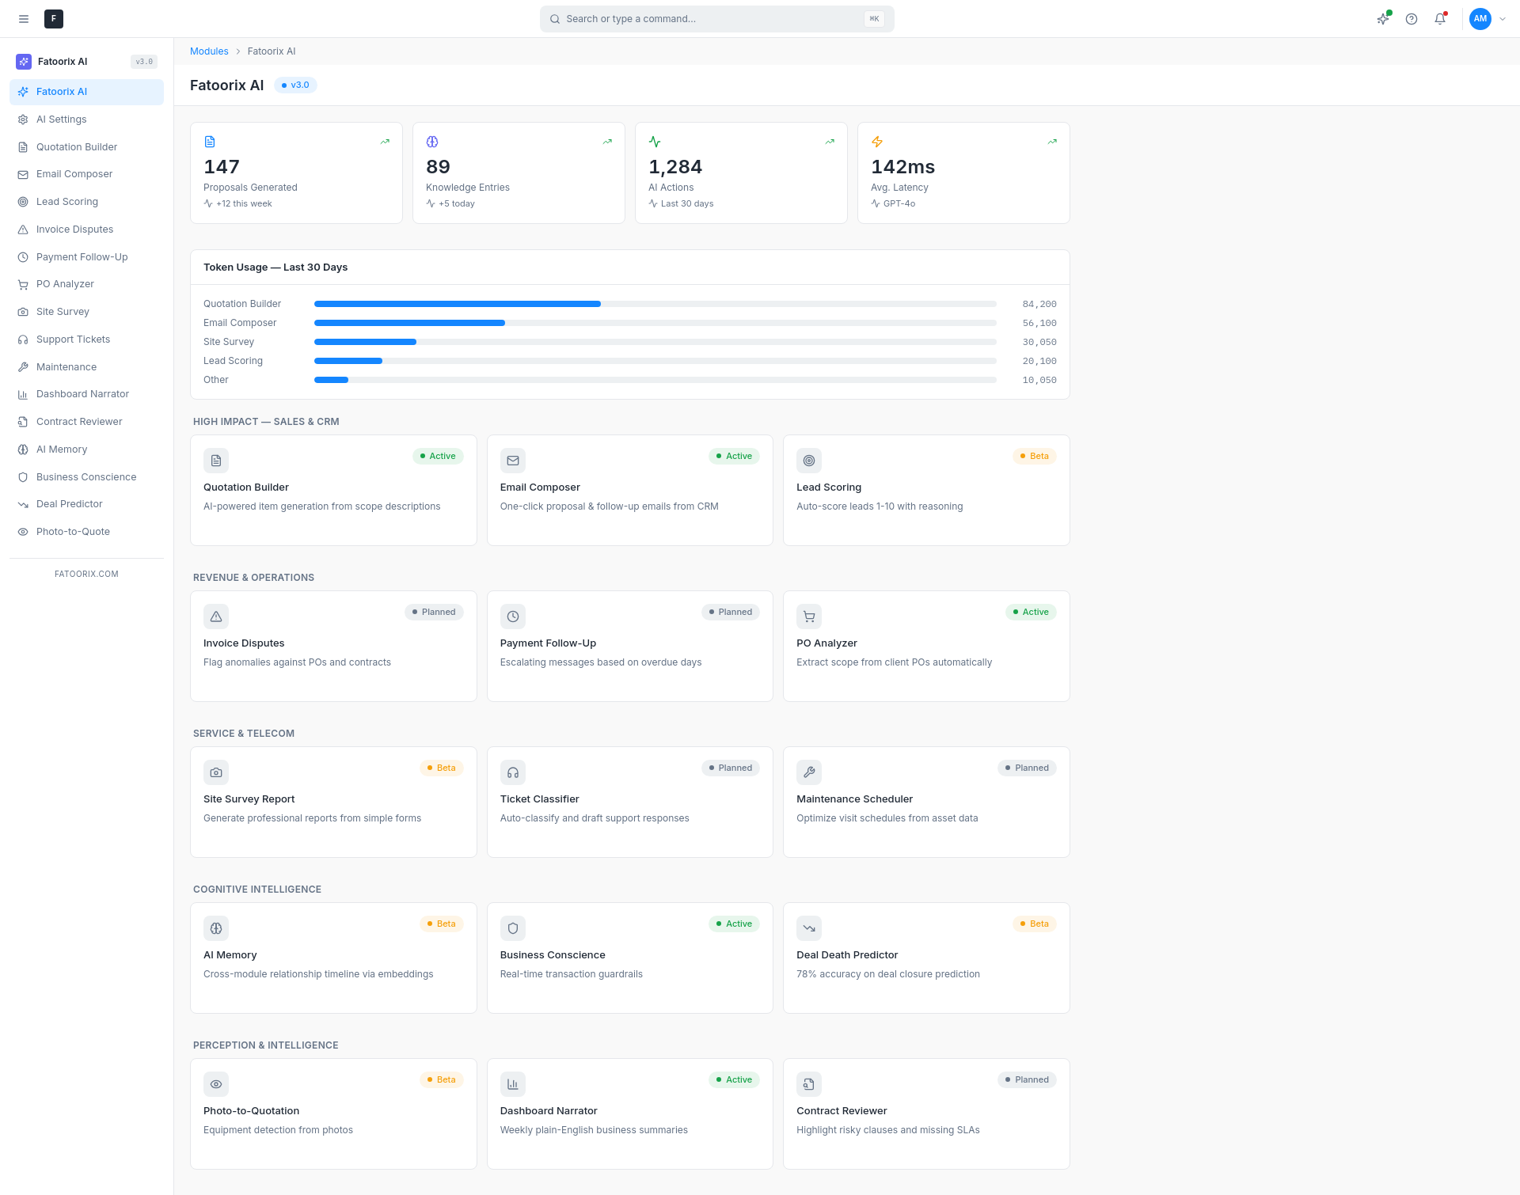
Task: Open the AI sparkle assistant icon in header
Action: (x=1383, y=19)
